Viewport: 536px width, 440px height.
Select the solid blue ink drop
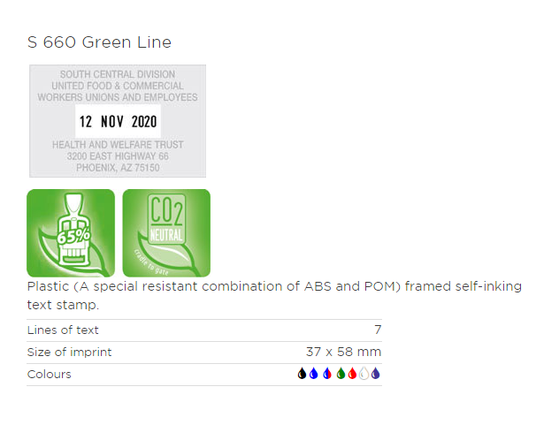coord(313,374)
